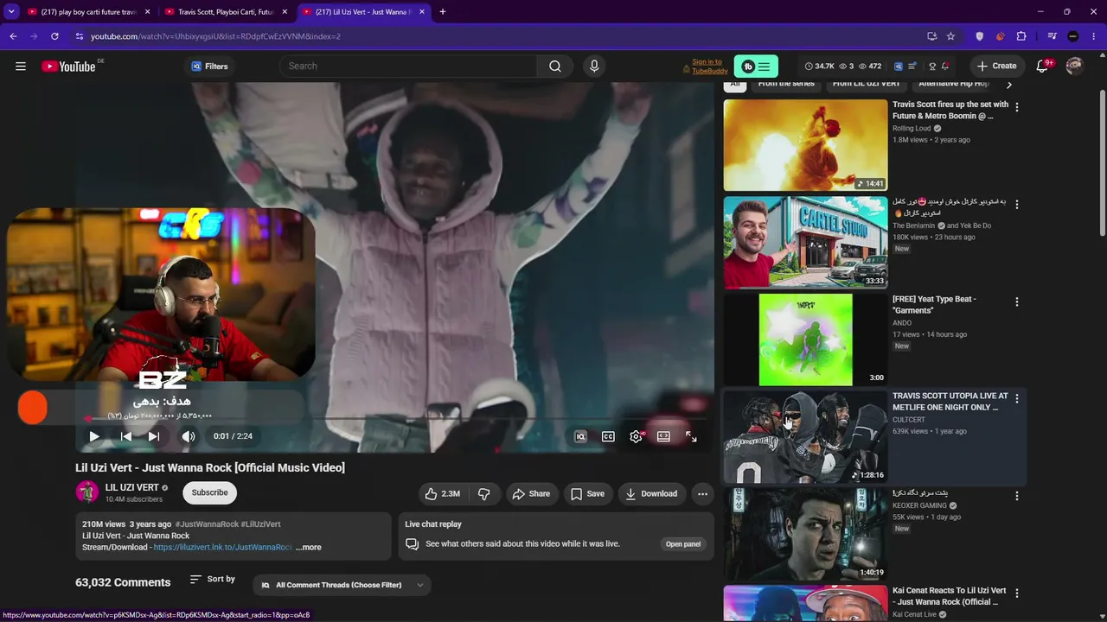Skip to the next video in the player

(154, 437)
